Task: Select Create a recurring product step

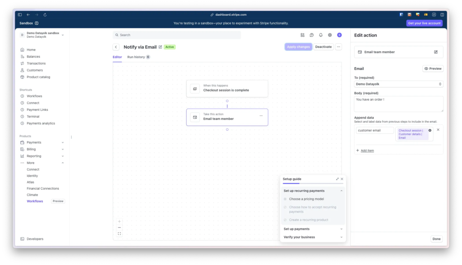Action: (x=309, y=220)
